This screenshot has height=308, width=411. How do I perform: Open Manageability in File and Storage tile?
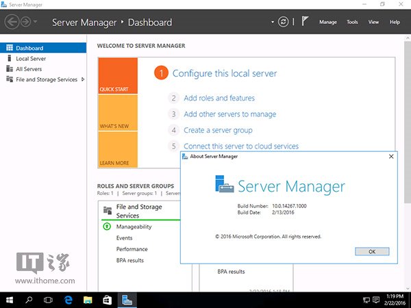134,227
